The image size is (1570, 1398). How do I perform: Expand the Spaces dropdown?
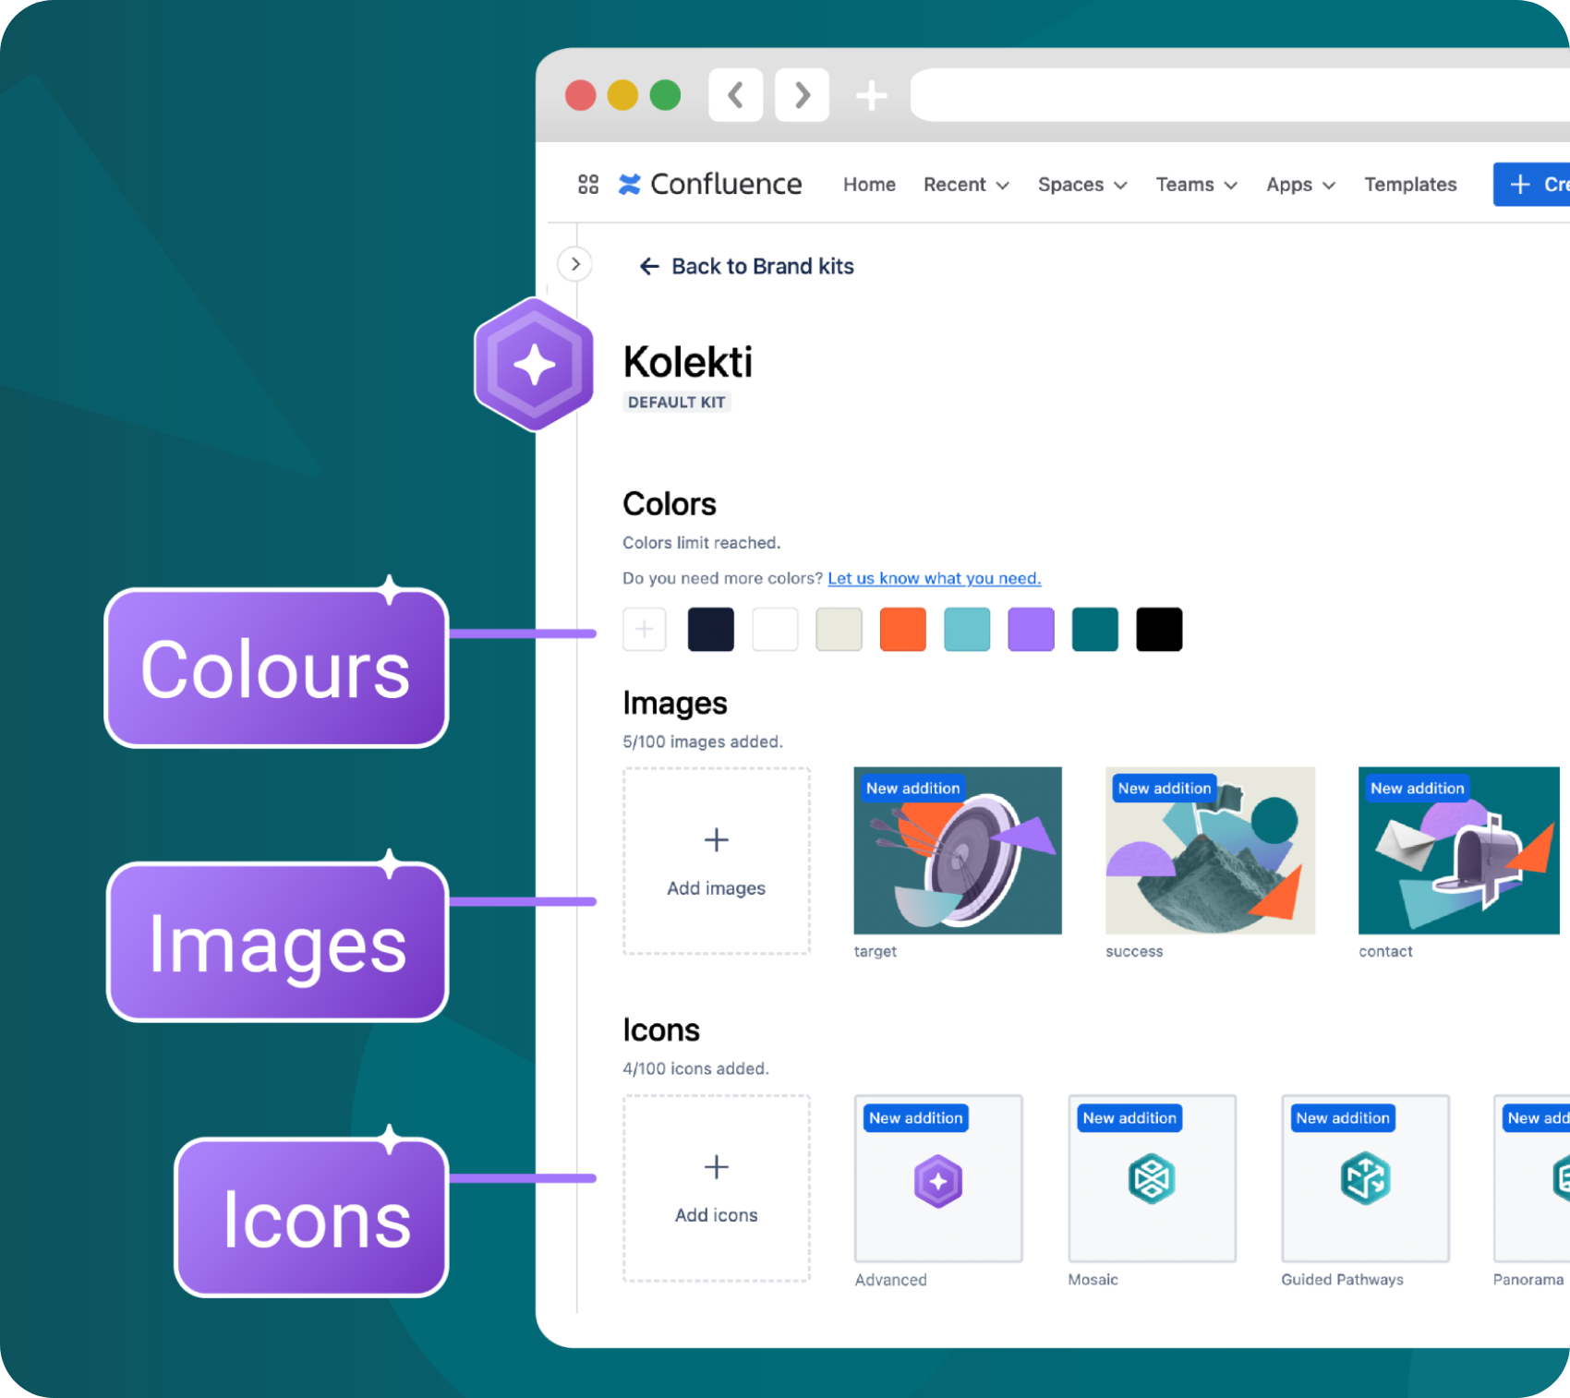[x=1082, y=185]
